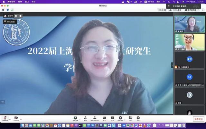The image size is (206, 129).
Task: Open meeting settings gear icon
Action: (138, 118)
